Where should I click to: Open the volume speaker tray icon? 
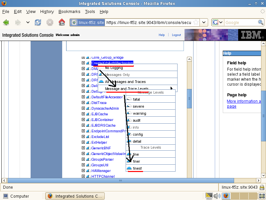[217, 196]
